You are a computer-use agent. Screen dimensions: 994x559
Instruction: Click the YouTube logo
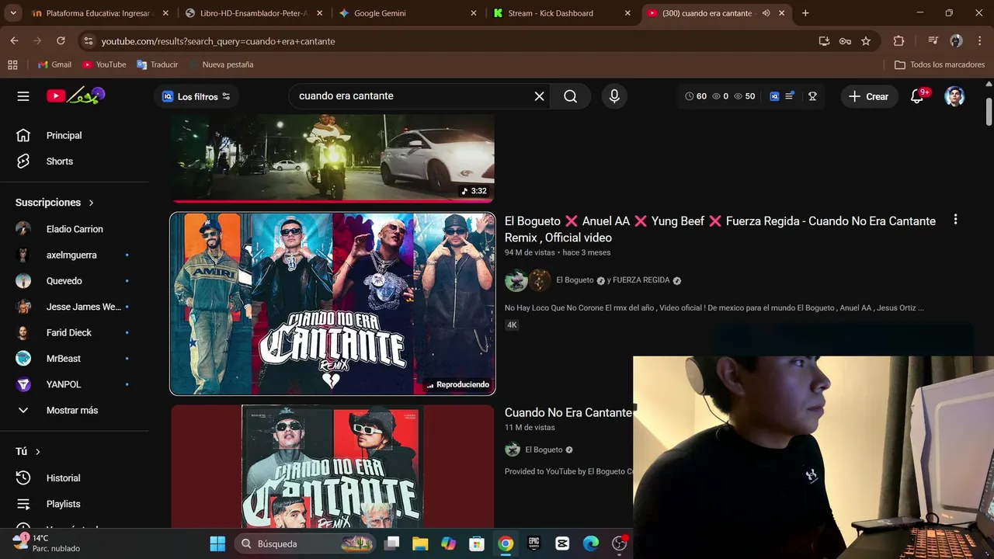75,96
